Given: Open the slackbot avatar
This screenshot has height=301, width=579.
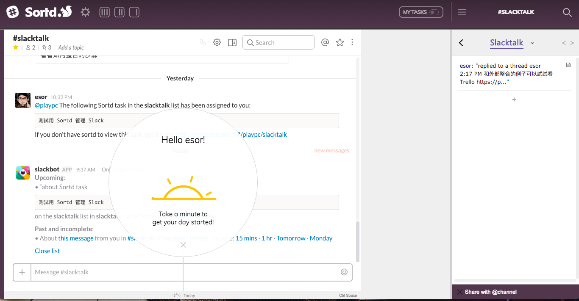Looking at the screenshot, I should click(x=23, y=173).
